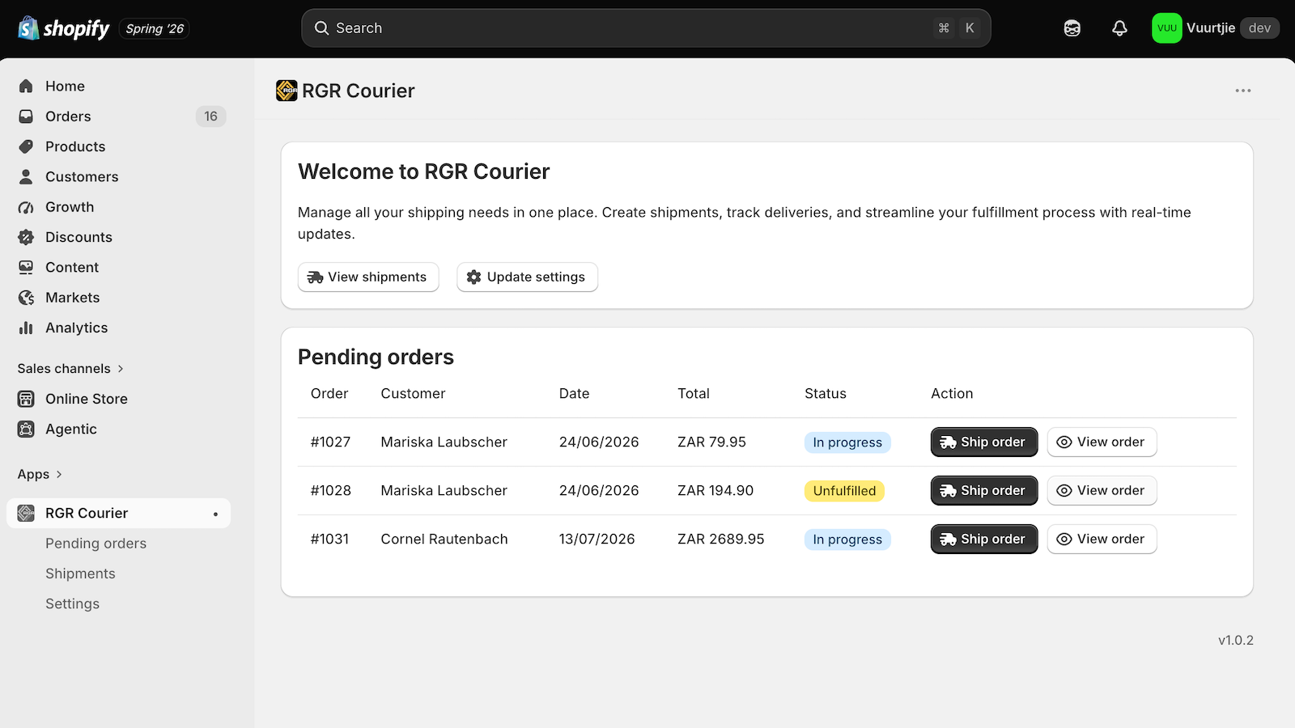1295x728 pixels.
Task: Open the Content menu item
Action: coord(118,267)
